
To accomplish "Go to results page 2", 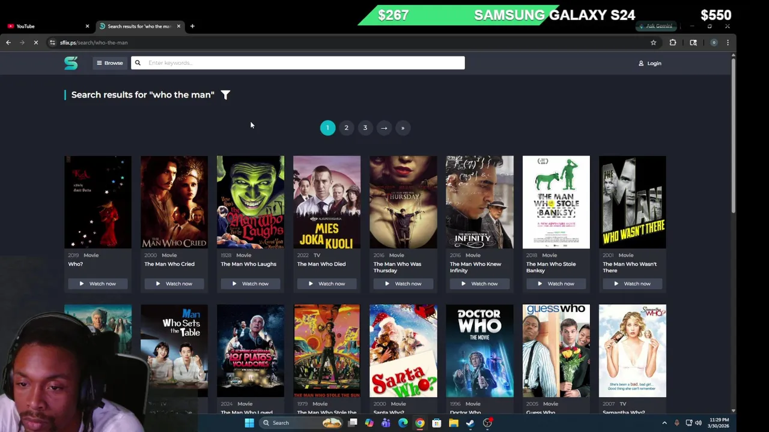I will coord(346,128).
